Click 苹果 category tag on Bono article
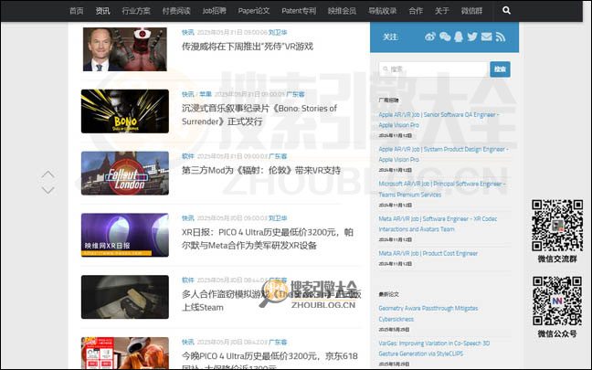 (206, 94)
